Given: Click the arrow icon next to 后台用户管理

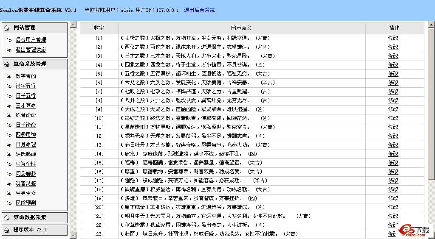Looking at the screenshot, I should (x=10, y=40).
